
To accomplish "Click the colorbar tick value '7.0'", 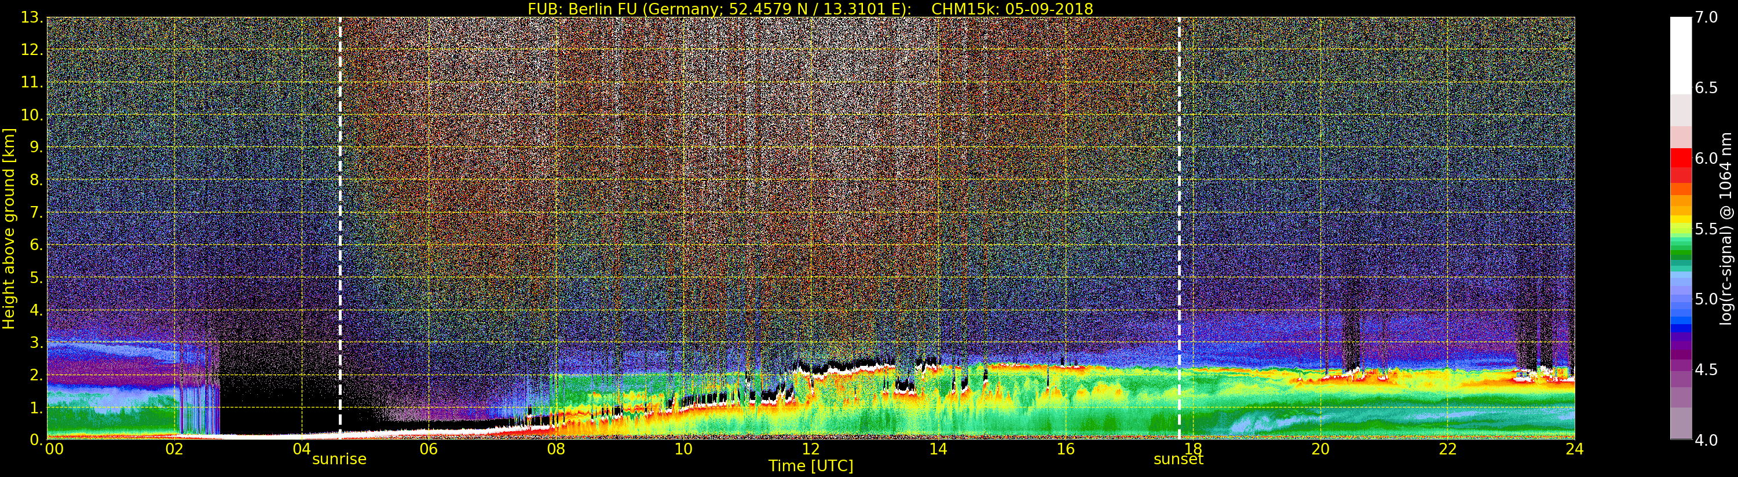I will (1706, 17).
